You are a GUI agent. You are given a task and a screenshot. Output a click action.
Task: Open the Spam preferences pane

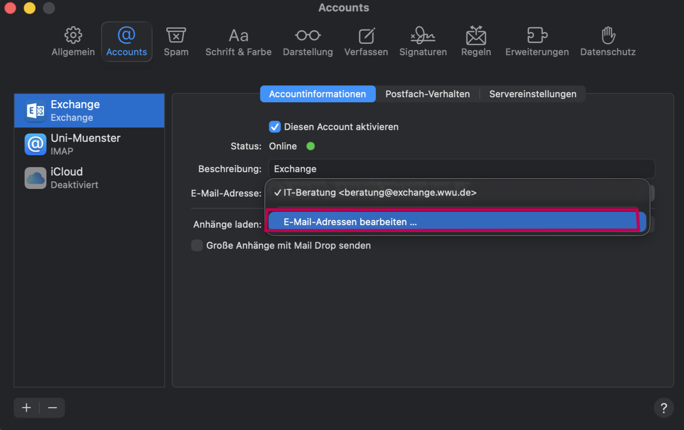(176, 42)
